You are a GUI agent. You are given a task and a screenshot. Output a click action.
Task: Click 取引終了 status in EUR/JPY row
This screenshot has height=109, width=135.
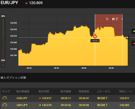pyautogui.click(x=102, y=98)
